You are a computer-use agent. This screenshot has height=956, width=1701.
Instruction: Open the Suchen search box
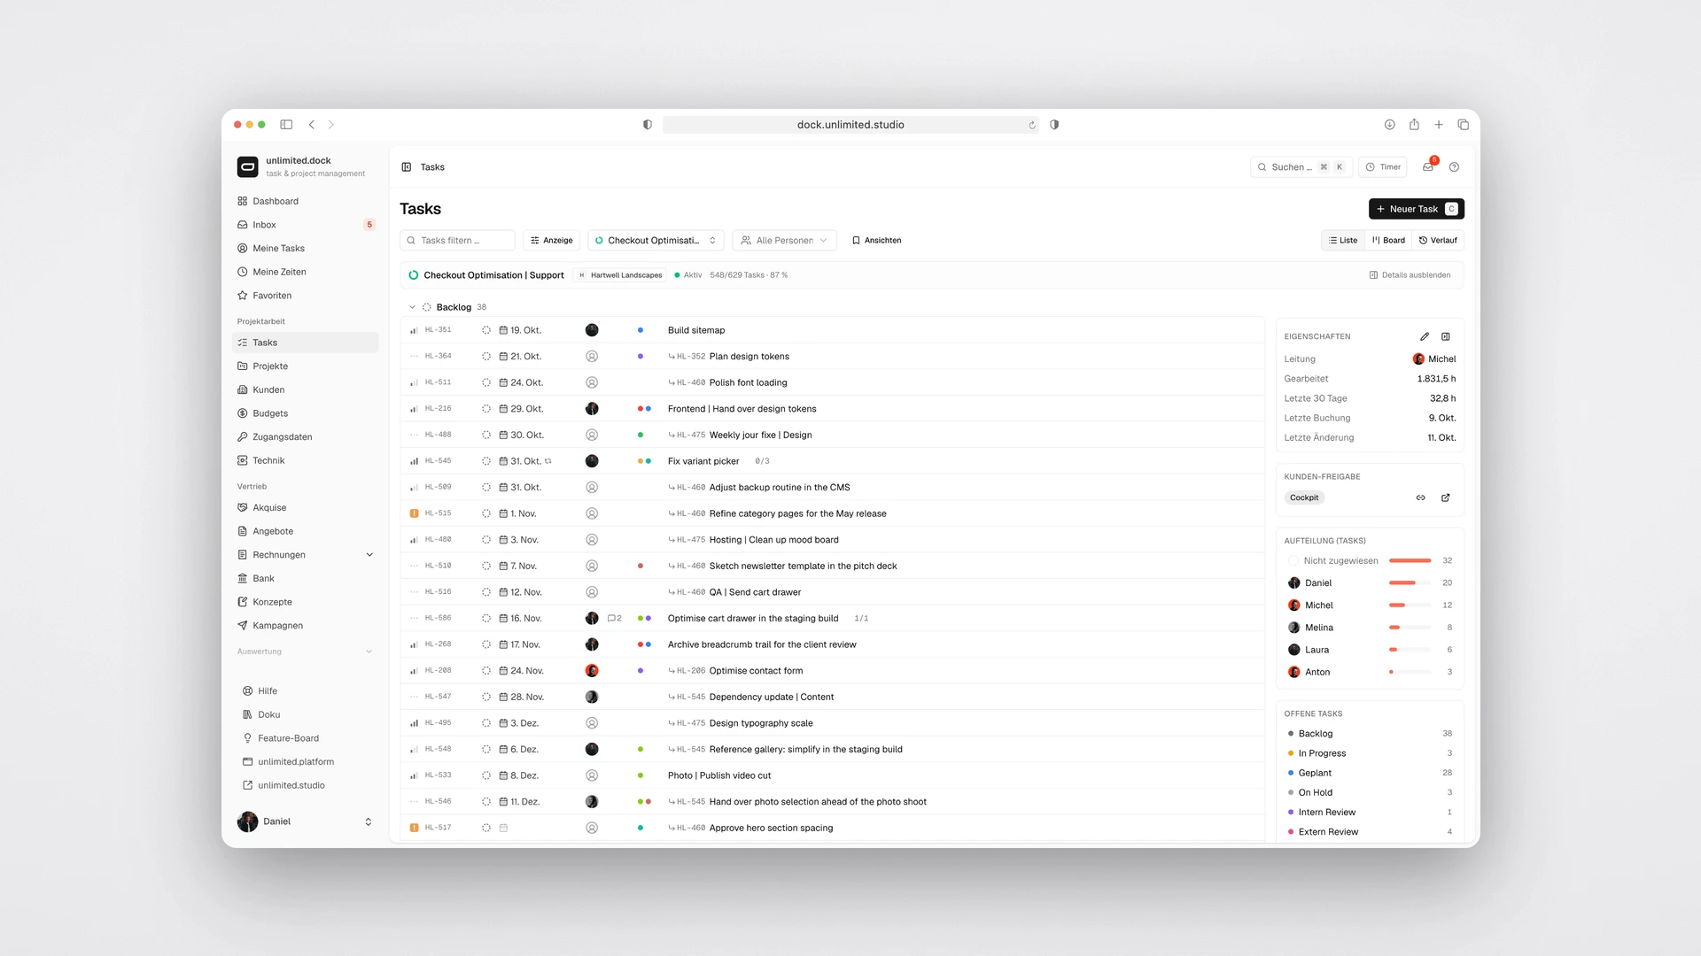point(1301,167)
